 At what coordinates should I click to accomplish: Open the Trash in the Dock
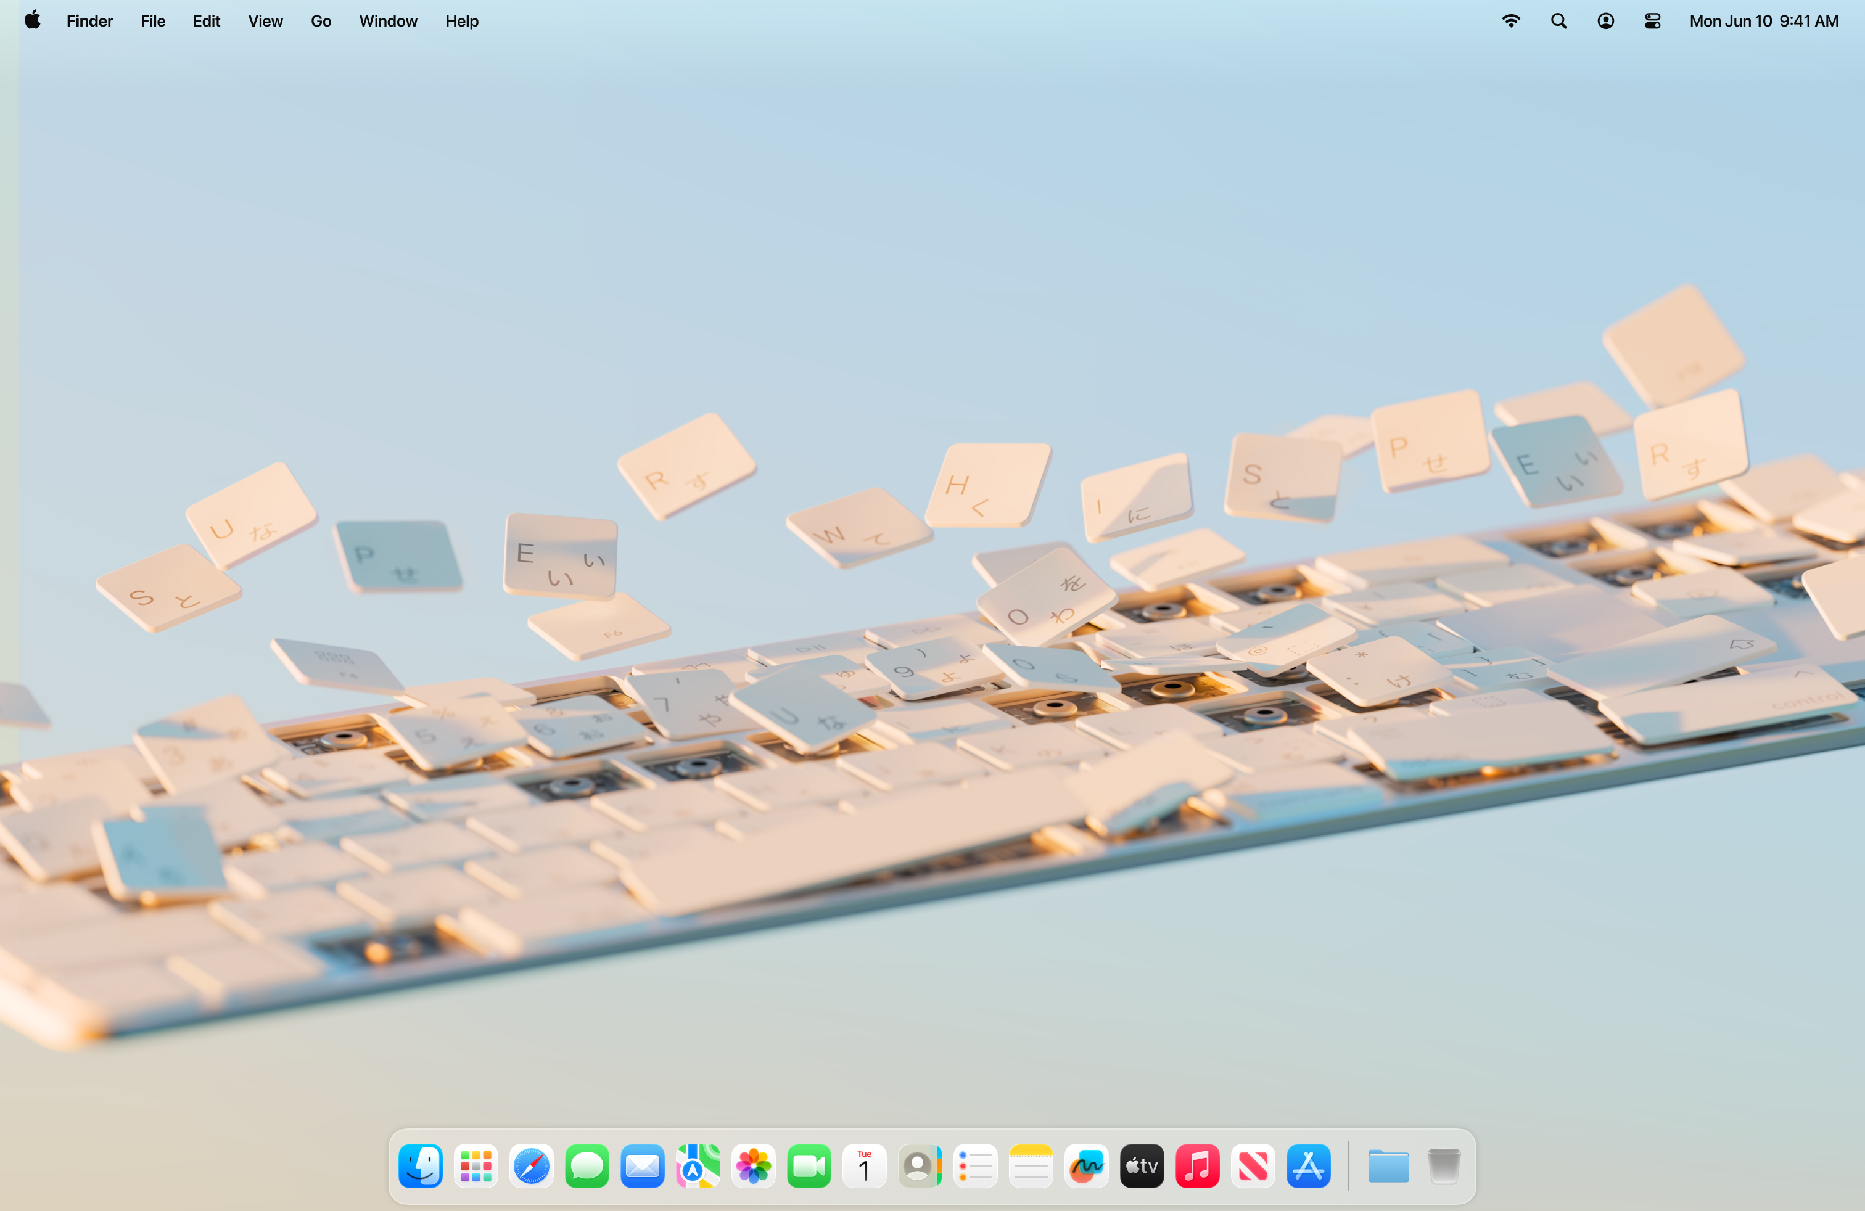point(1443,1167)
